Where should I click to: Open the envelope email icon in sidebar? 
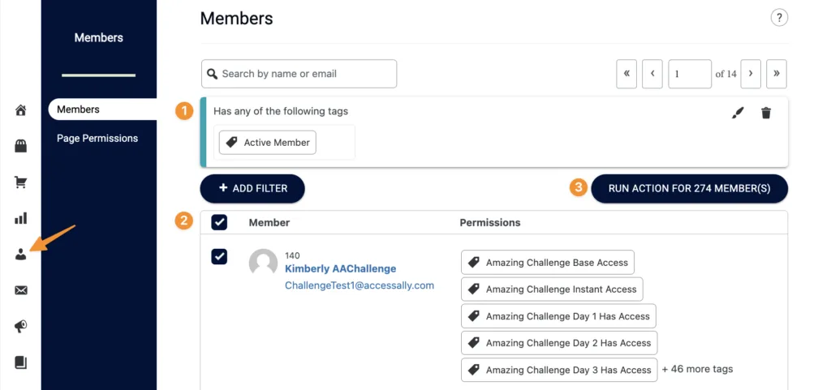point(21,290)
